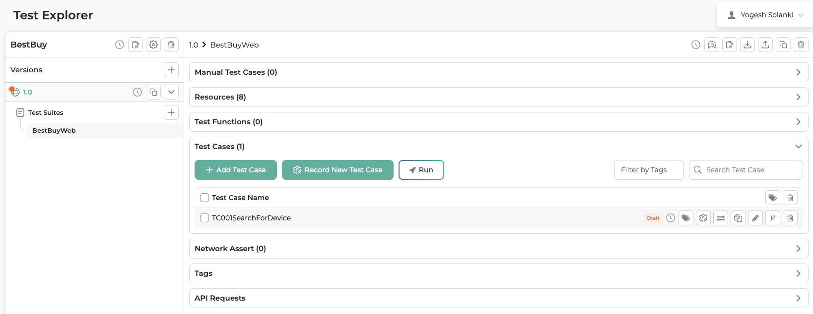Click the globe icon for version 1.0
813x314 pixels.
(x=15, y=92)
